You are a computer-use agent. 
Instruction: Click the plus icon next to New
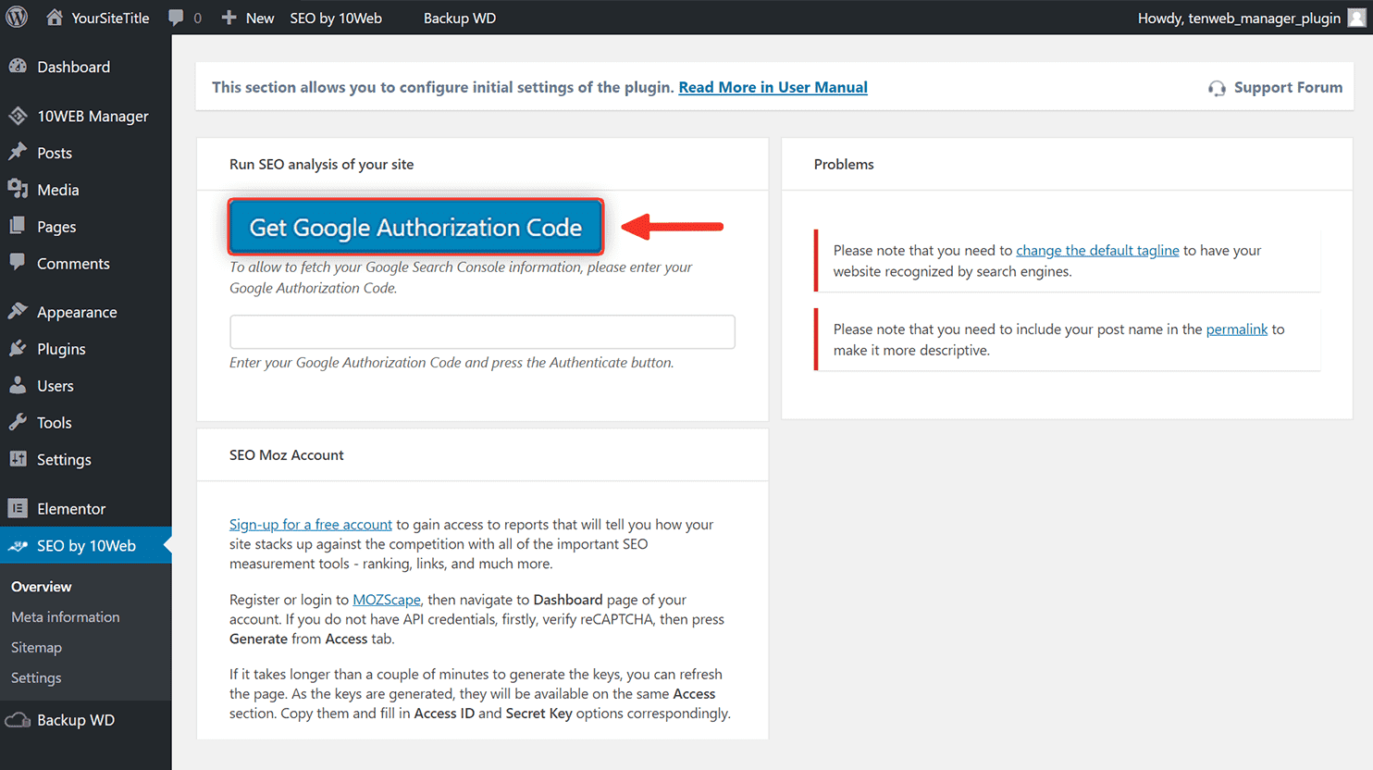click(x=229, y=18)
